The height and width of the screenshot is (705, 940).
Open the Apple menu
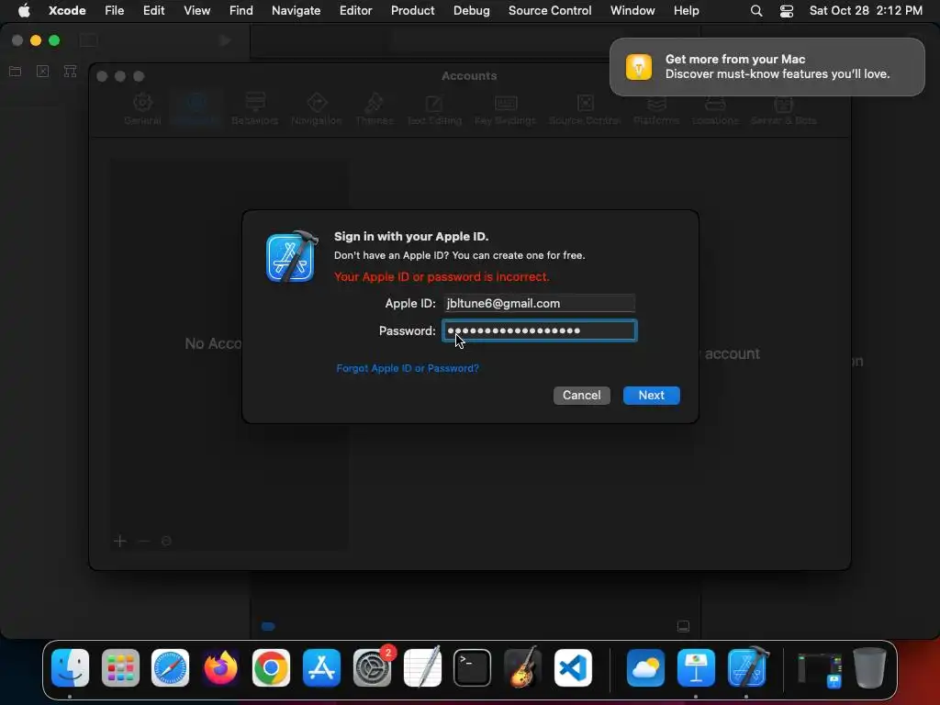[24, 10]
